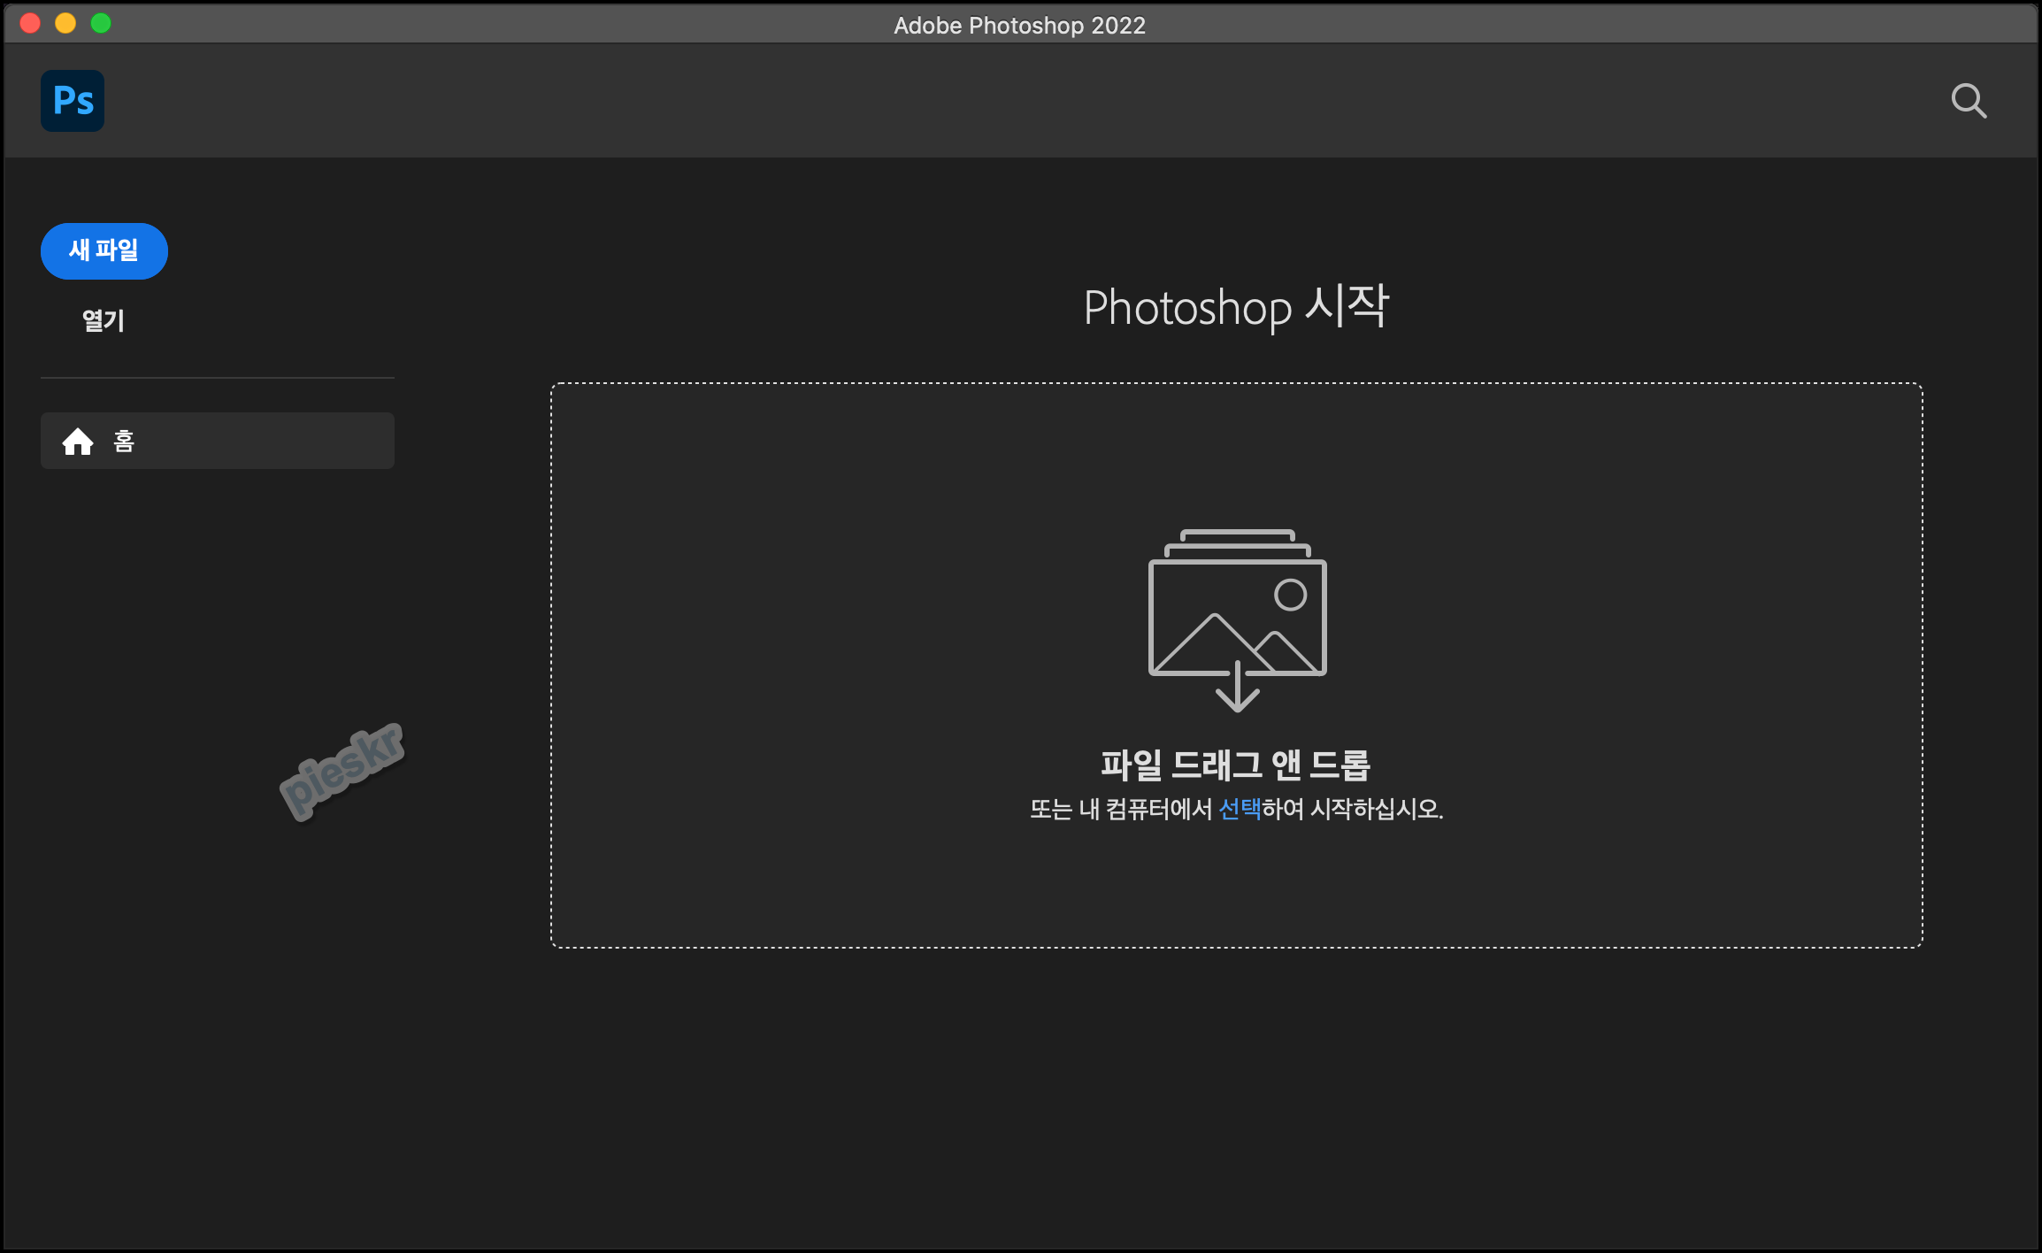Open search with the magnifier icon
Image resolution: width=2042 pixels, height=1253 pixels.
click(1969, 100)
